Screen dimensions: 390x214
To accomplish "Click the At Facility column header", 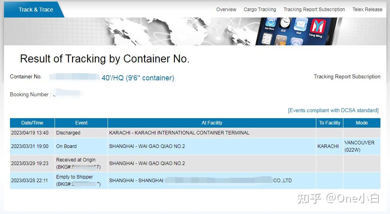I will 212,123.
